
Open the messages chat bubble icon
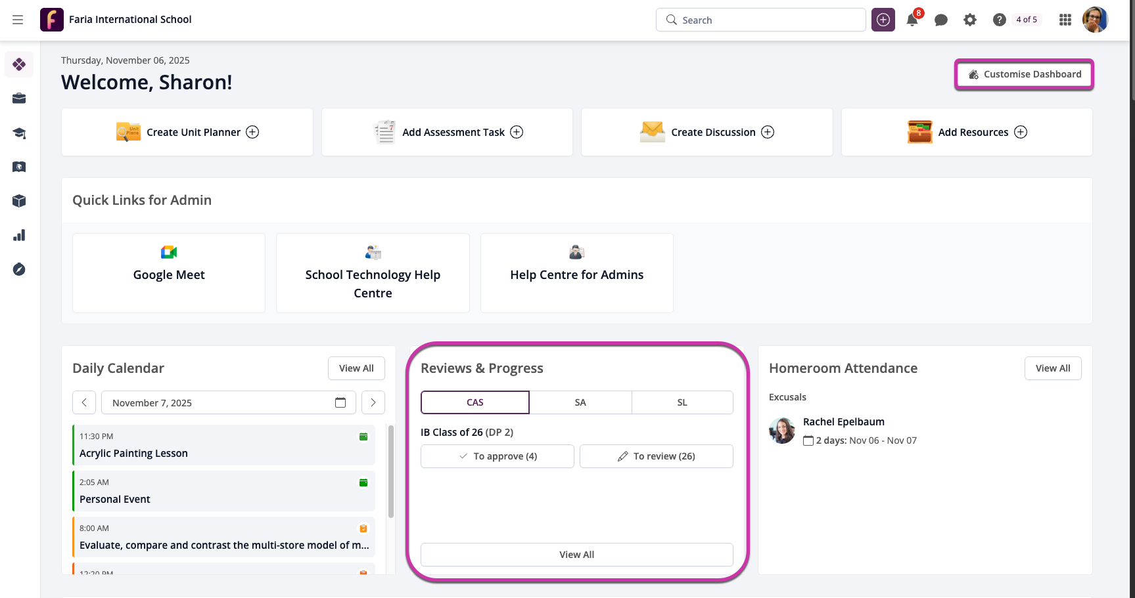click(x=941, y=20)
